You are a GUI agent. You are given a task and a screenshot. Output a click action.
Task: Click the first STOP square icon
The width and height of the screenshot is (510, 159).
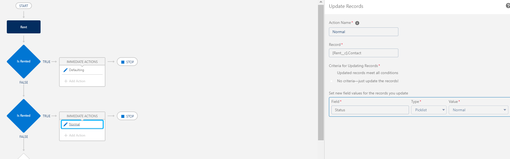123,62
